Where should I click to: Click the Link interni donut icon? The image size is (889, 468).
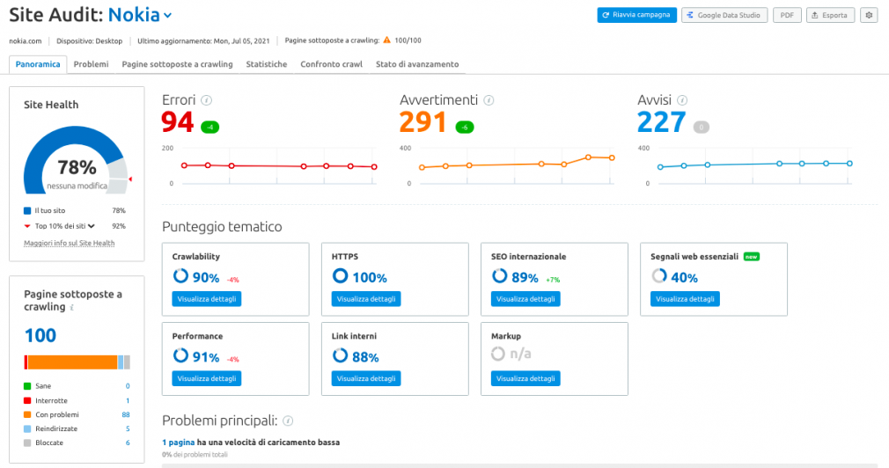point(340,355)
